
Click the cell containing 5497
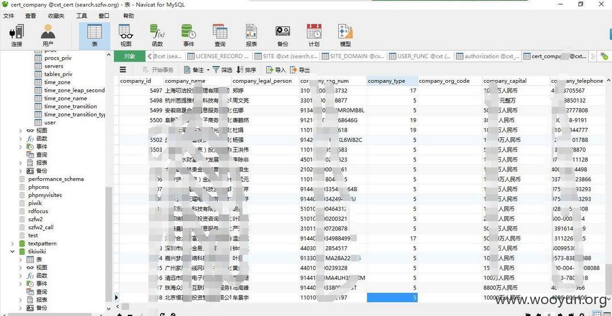pyautogui.click(x=141, y=91)
